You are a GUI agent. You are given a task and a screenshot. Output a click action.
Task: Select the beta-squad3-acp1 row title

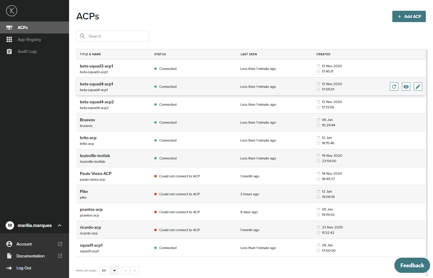pos(96,66)
